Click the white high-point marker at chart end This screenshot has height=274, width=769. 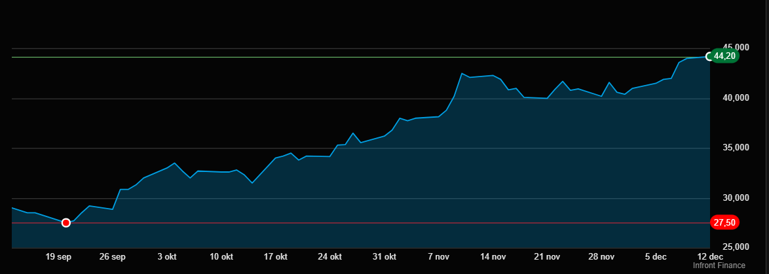click(709, 56)
